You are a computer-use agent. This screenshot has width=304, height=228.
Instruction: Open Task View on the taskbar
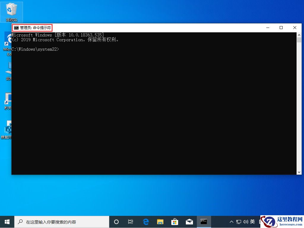[x=131, y=221]
